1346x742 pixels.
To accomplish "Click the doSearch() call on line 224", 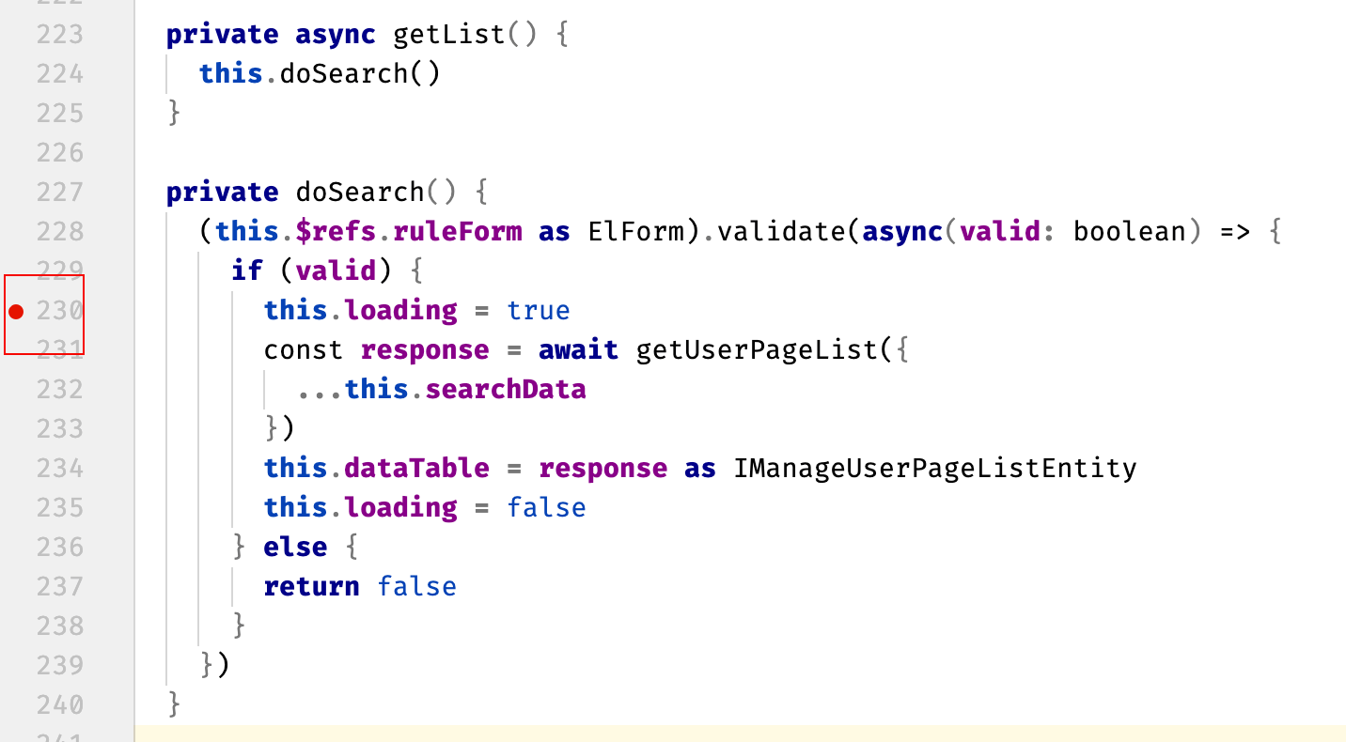I will pos(360,74).
